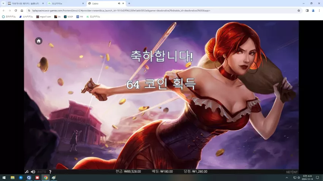Click the 64 코인 획득 win message
Screen dimensions: 323x181
(161, 84)
